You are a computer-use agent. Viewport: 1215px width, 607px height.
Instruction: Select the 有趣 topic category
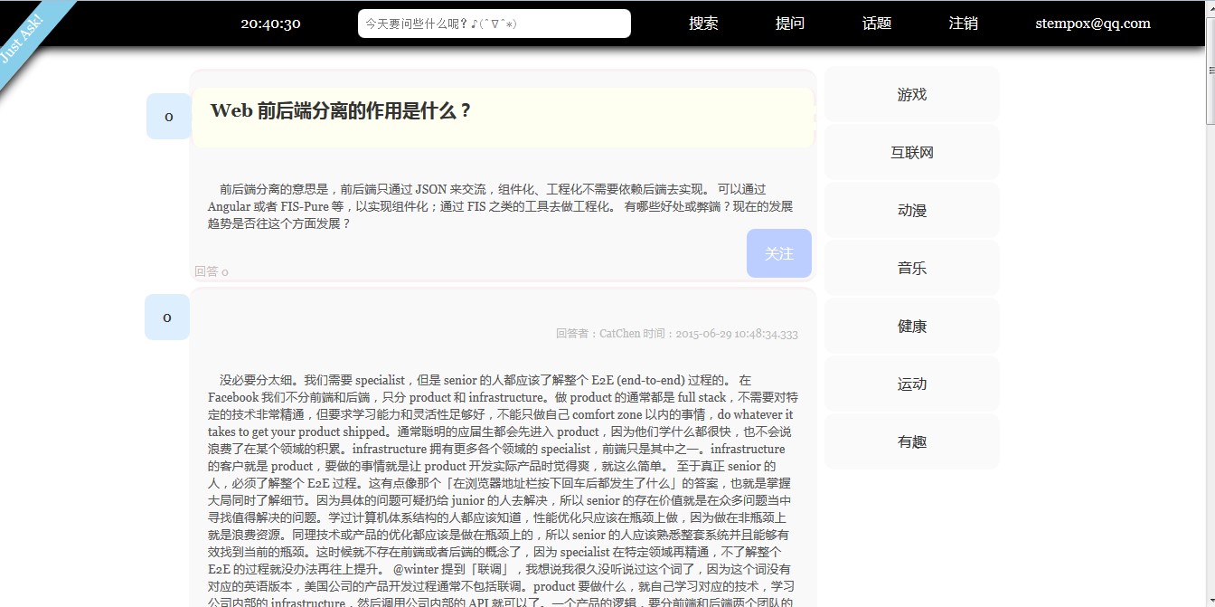(912, 441)
